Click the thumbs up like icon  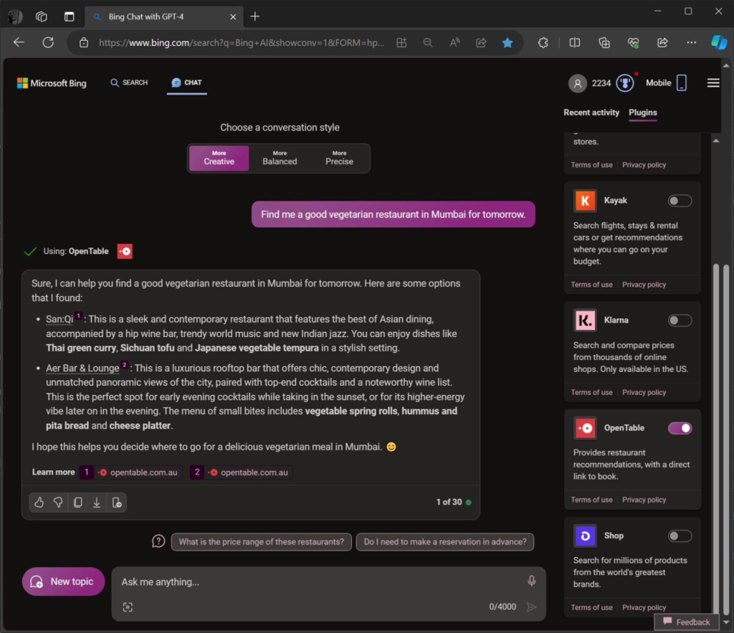point(39,503)
